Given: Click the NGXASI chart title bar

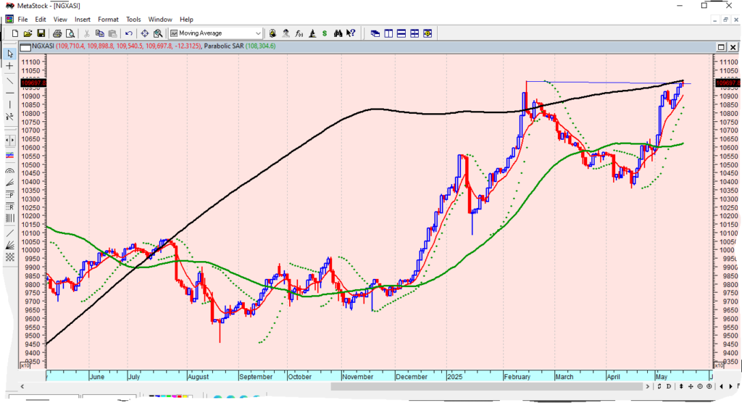Looking at the screenshot, I should tap(362, 46).
